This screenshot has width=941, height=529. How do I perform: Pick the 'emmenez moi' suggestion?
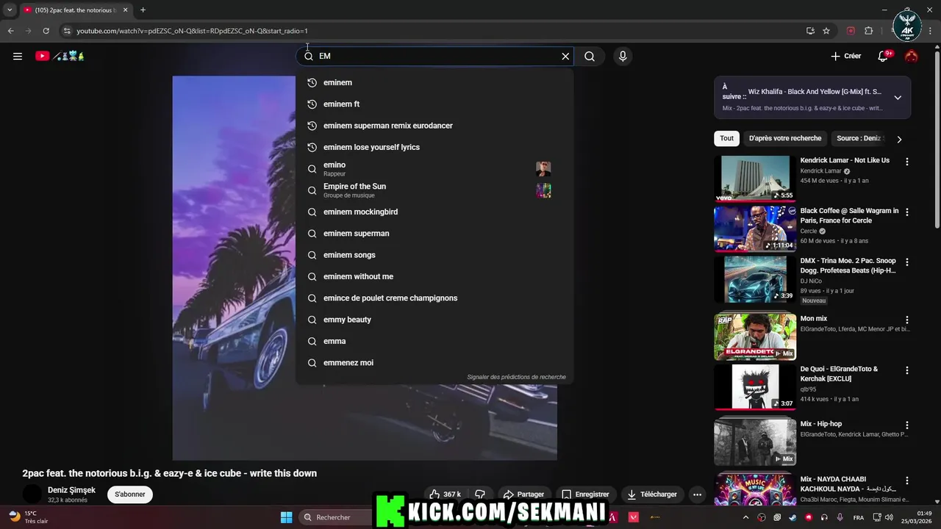tap(434, 363)
